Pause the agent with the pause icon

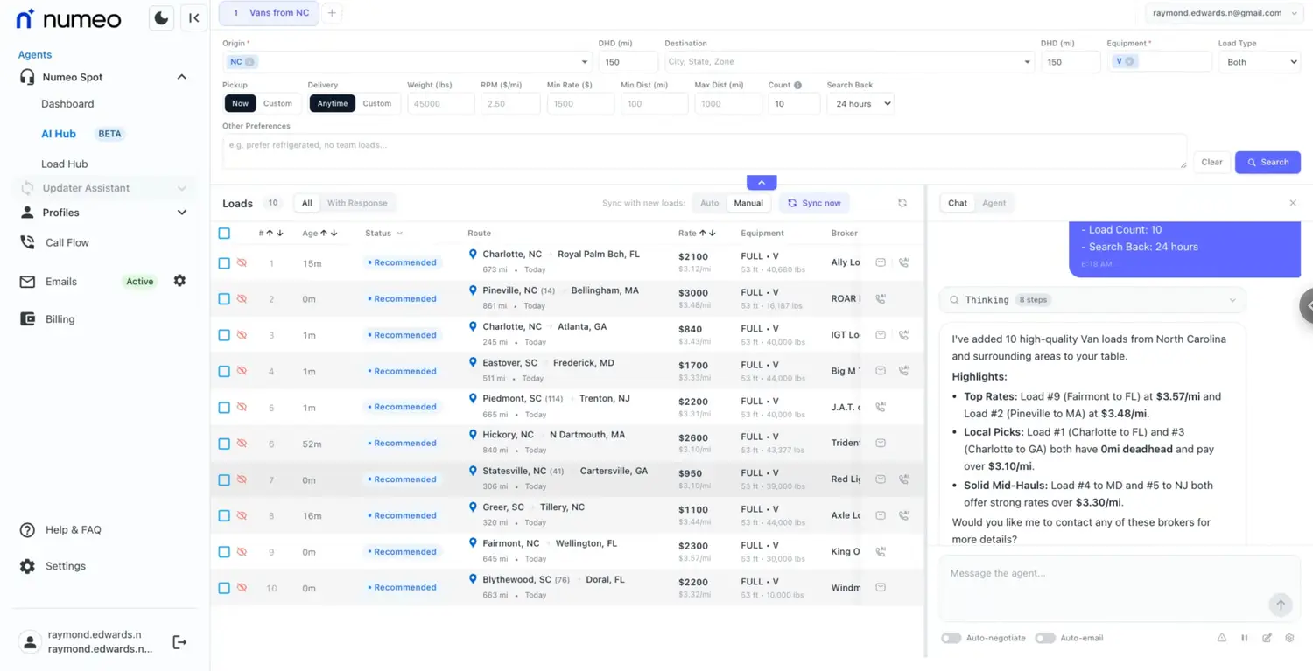point(1244,638)
